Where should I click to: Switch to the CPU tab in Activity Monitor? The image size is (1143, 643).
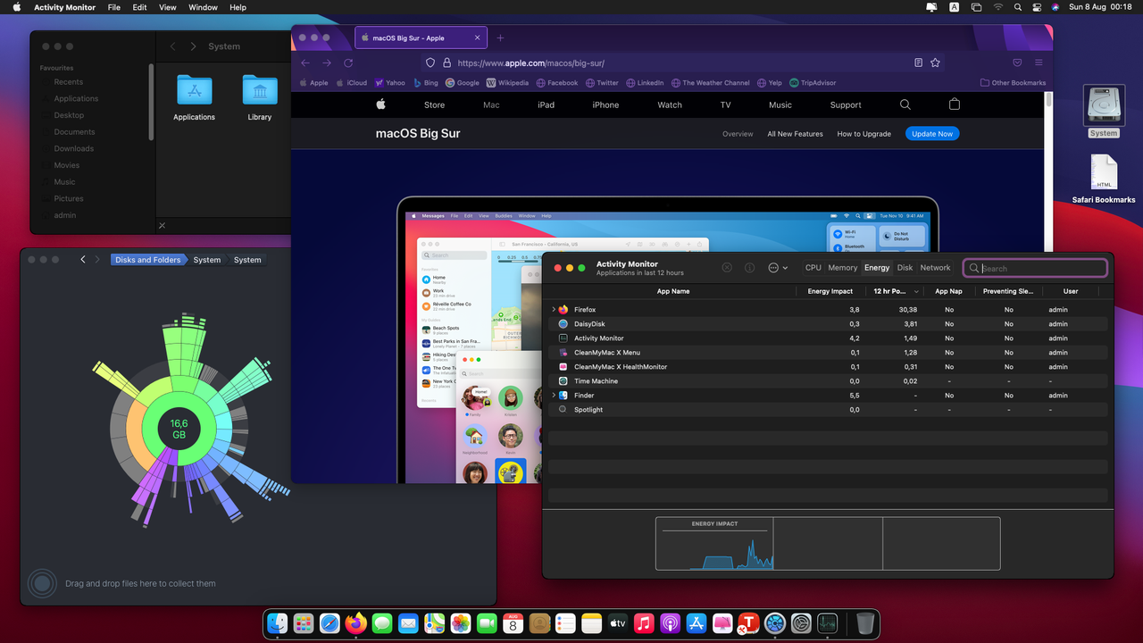point(813,268)
